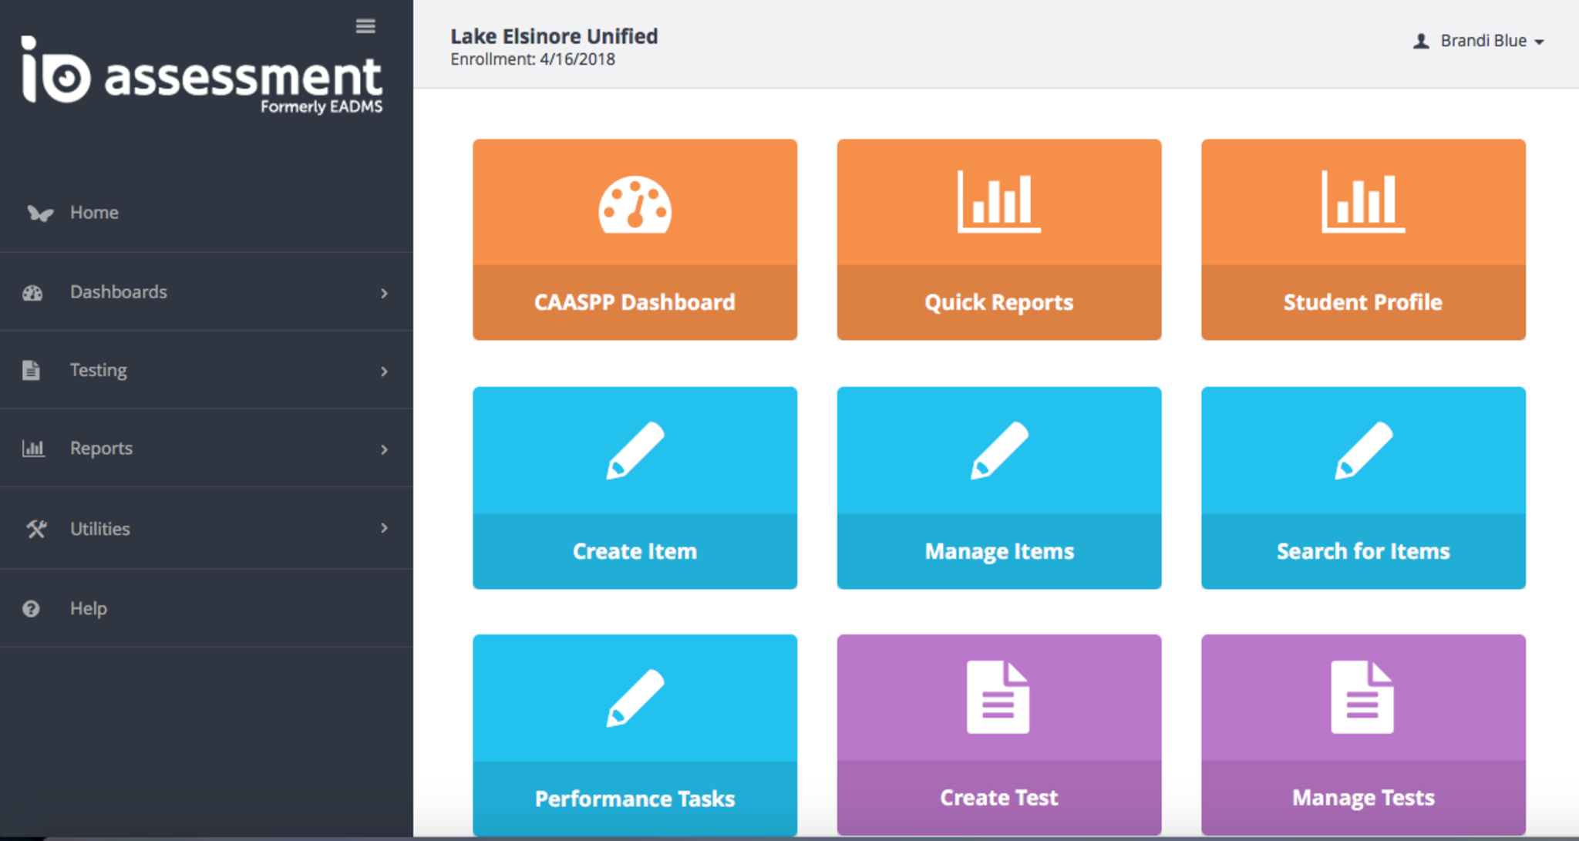Open the Utilities sidebar menu
The height and width of the screenshot is (841, 1579).
100,529
